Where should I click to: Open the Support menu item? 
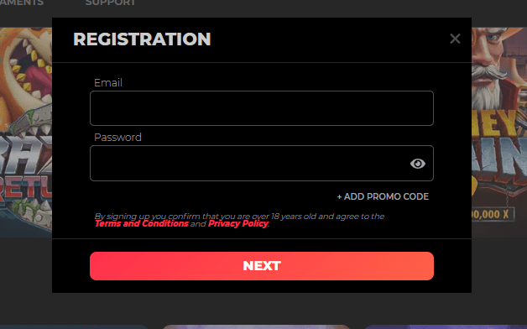(x=110, y=3)
